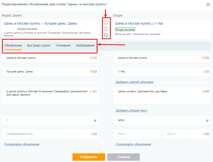
Task: Click the Google реклама badge
Action: [x=125, y=29]
